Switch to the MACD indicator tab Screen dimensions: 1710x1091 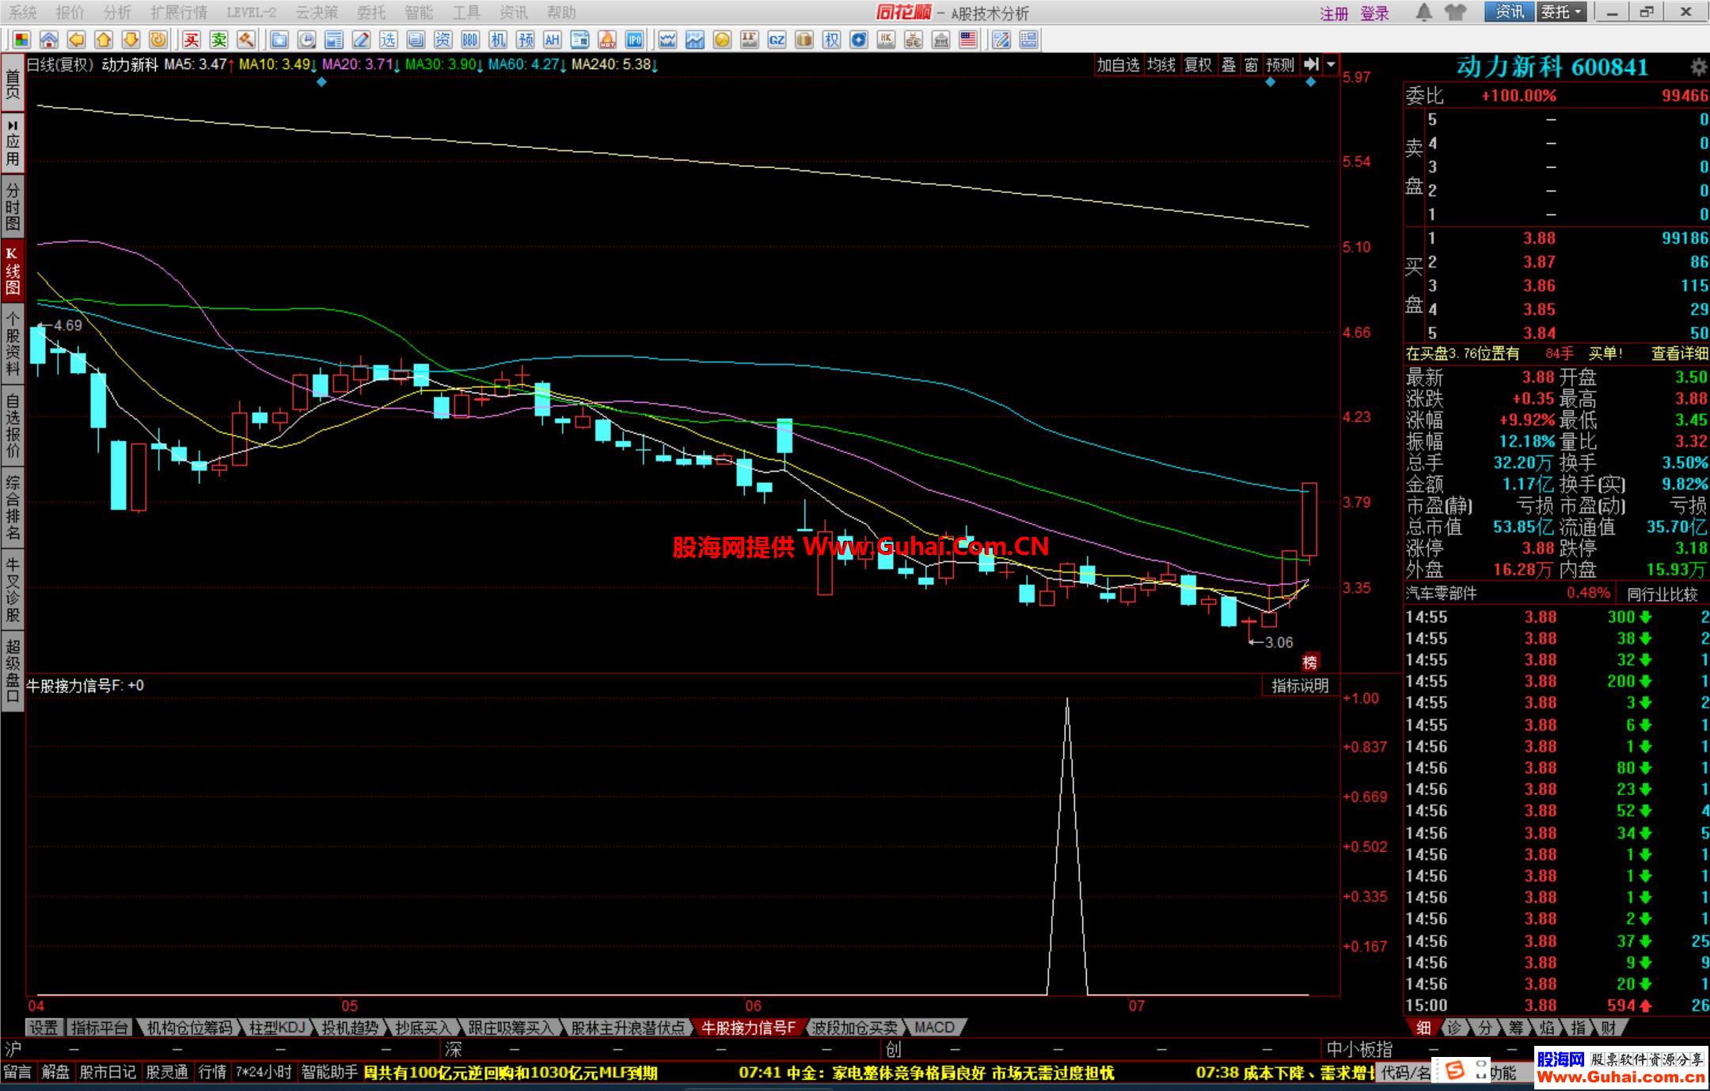point(934,1028)
